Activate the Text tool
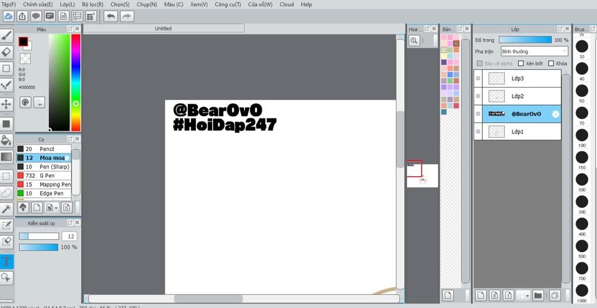597x308 pixels. (6, 261)
